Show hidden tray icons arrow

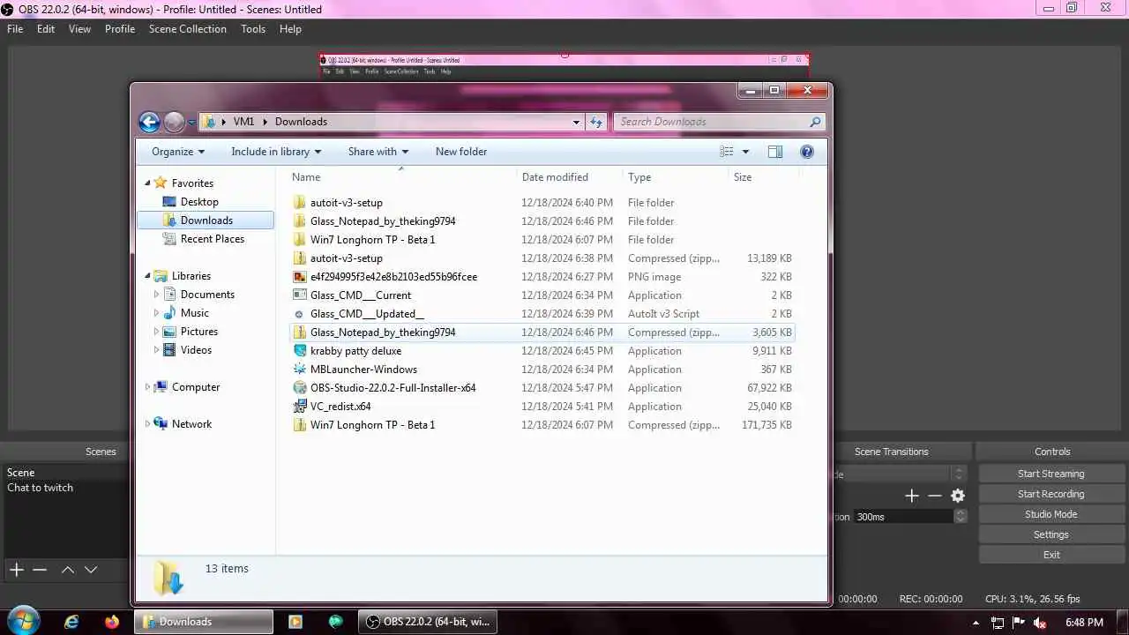tap(976, 623)
